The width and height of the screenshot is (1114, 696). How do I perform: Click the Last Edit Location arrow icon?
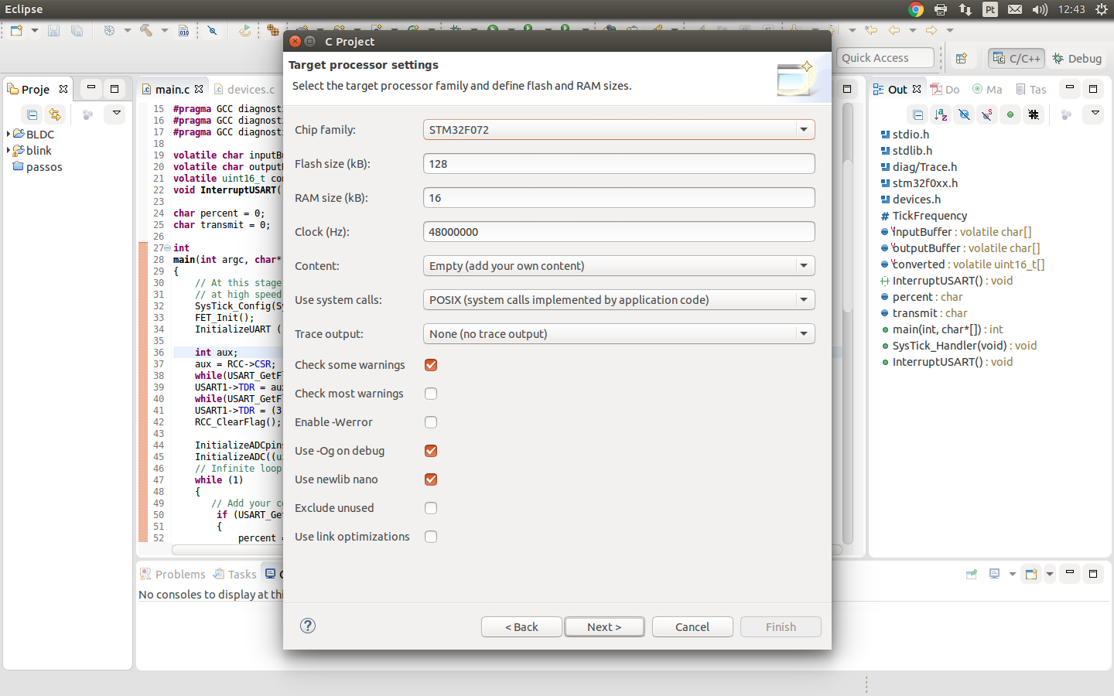pyautogui.click(x=872, y=30)
